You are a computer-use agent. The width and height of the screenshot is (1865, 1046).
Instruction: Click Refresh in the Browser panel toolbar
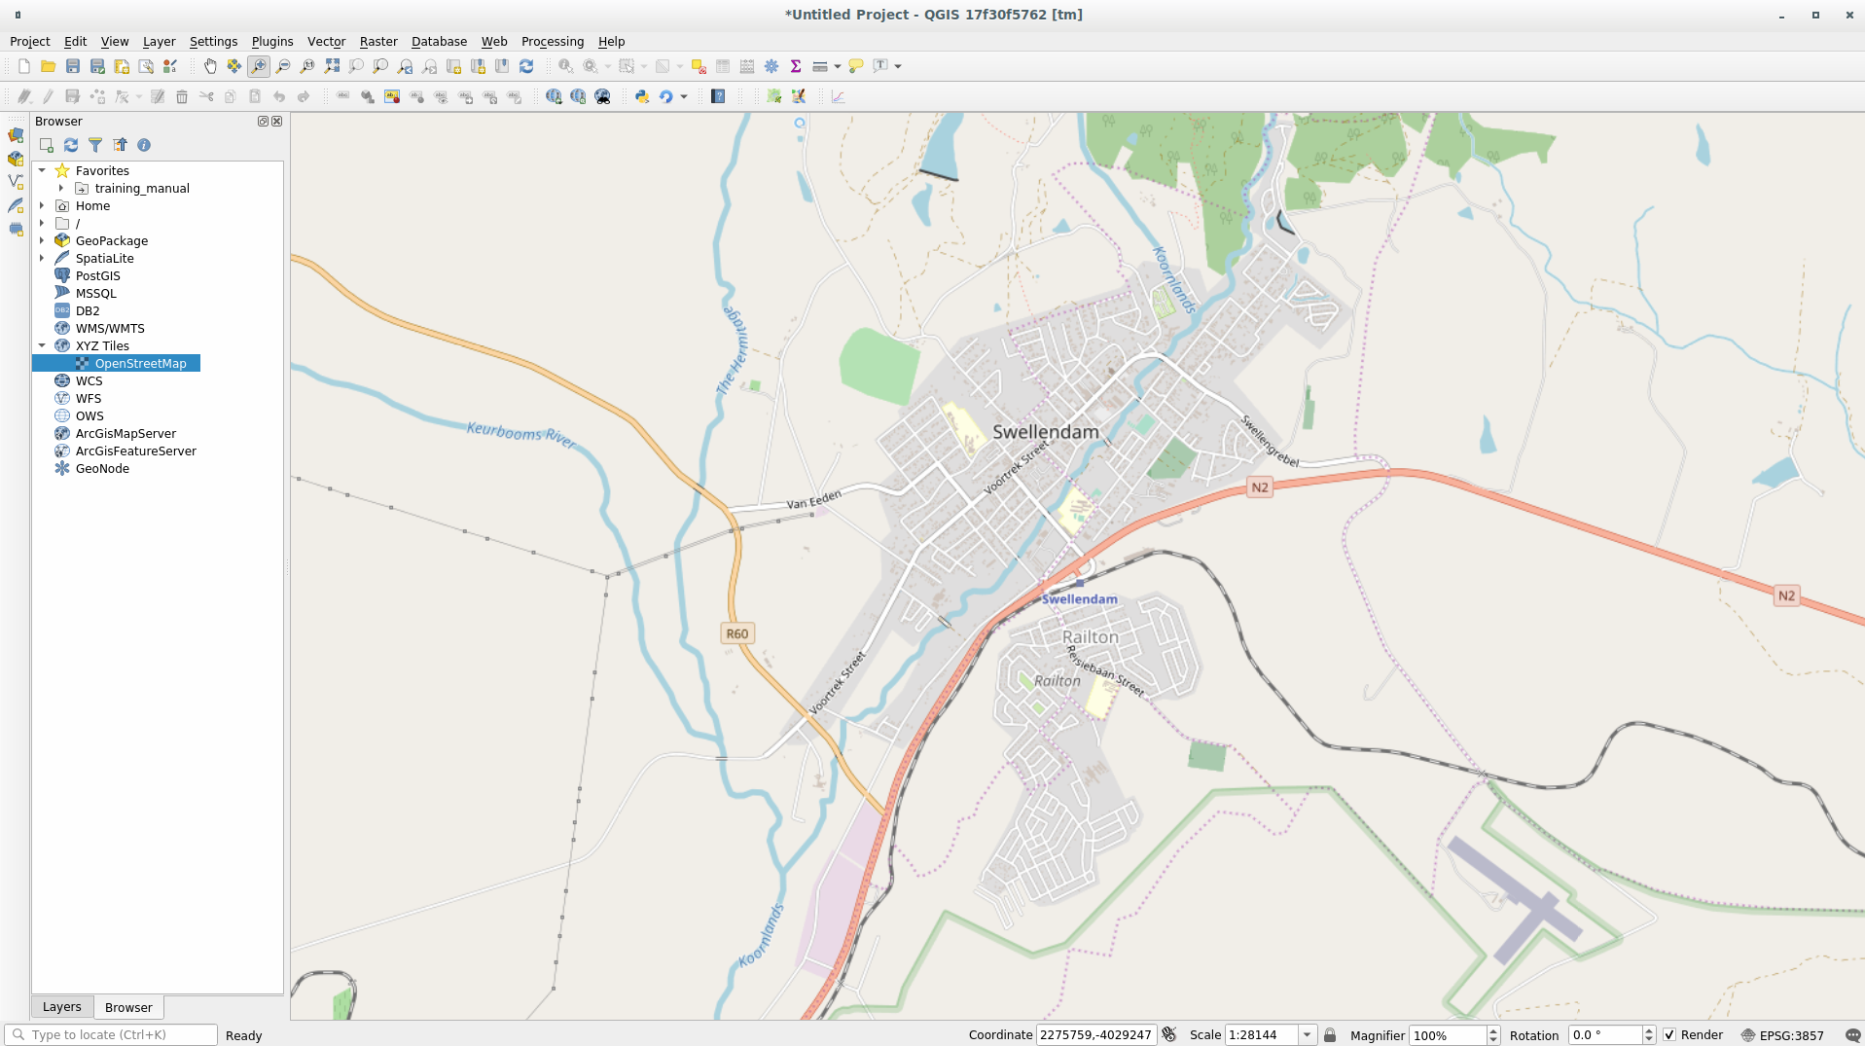coord(71,145)
